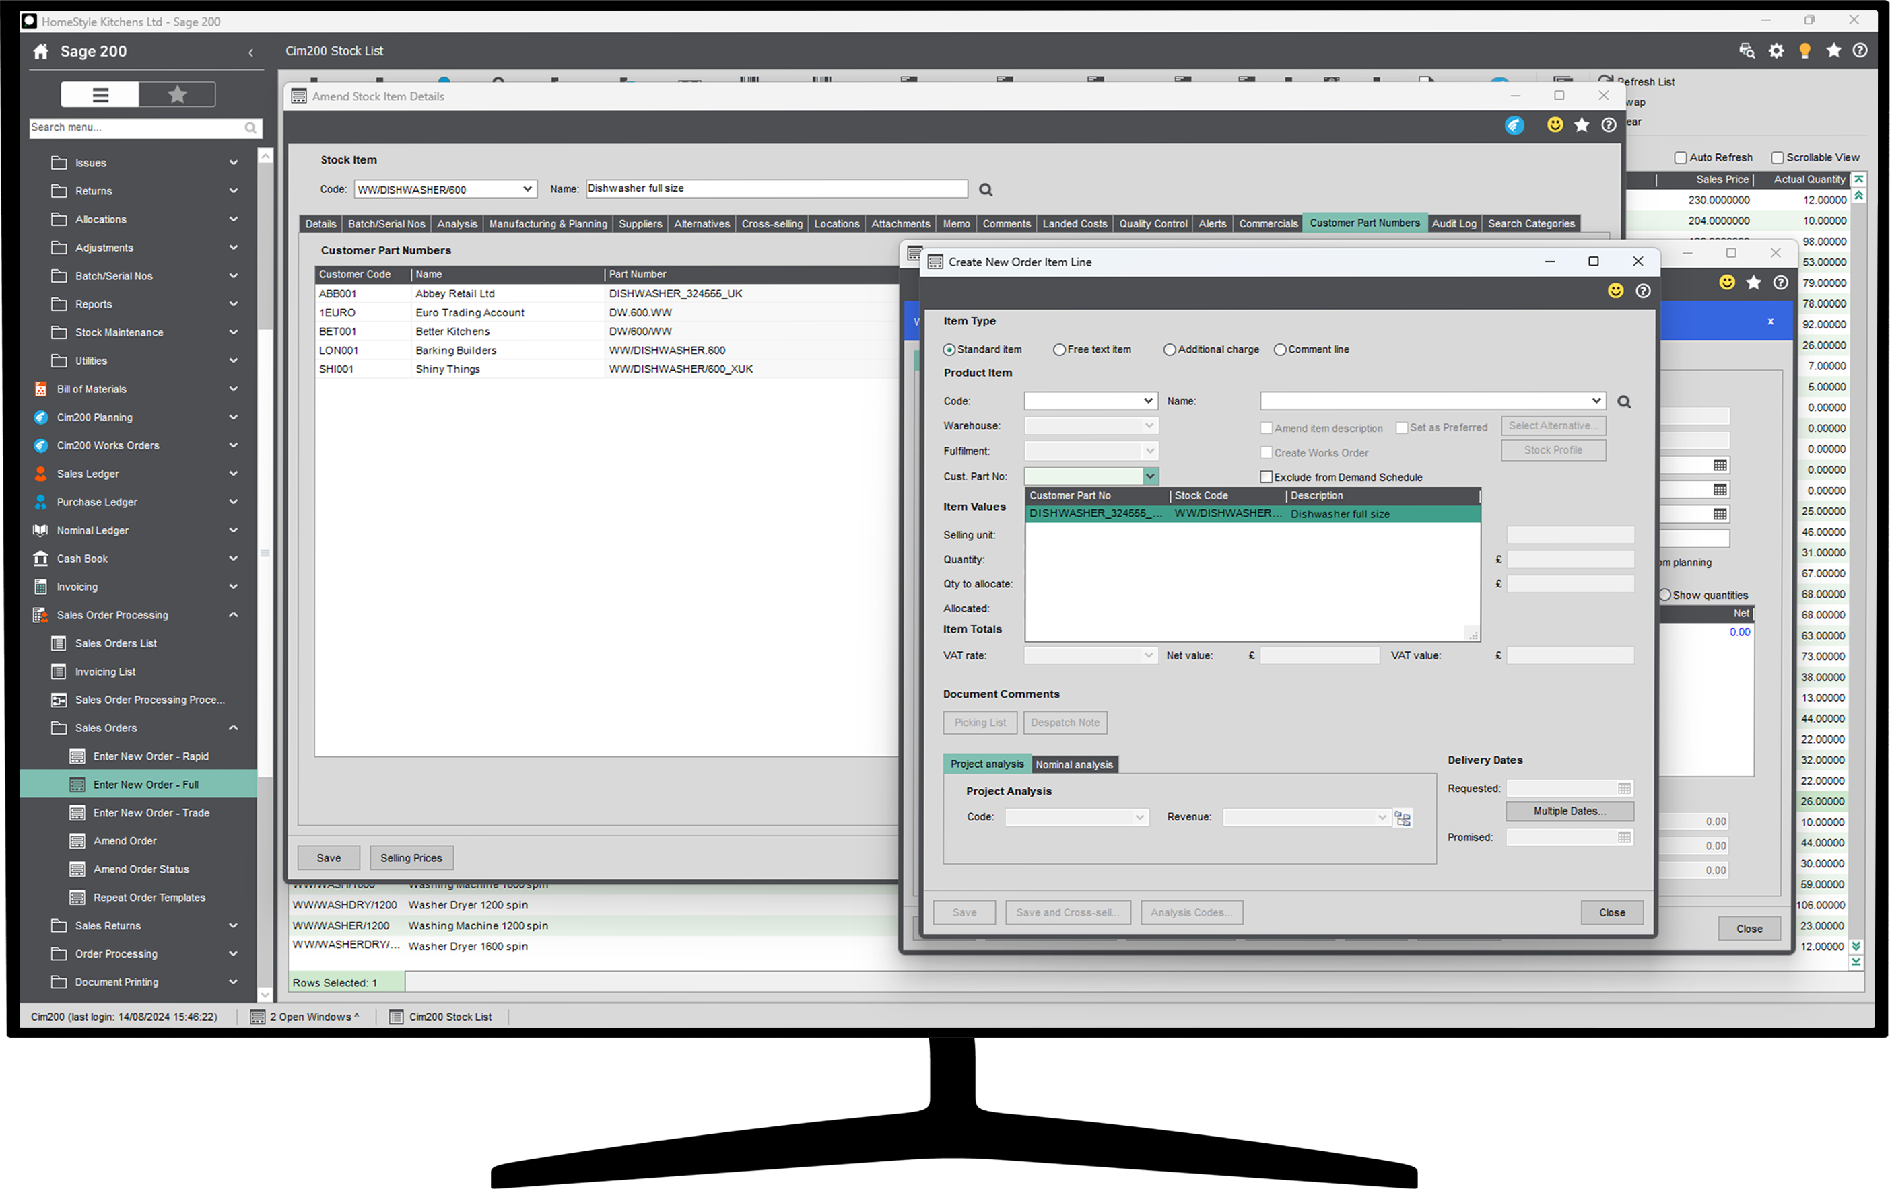Image resolution: width=1890 pixels, height=1189 pixels.
Task: Click the search magnifier next to the product Name field
Action: 1624,401
